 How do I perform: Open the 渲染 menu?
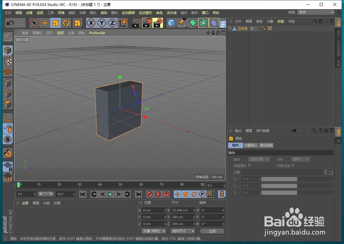point(104,13)
